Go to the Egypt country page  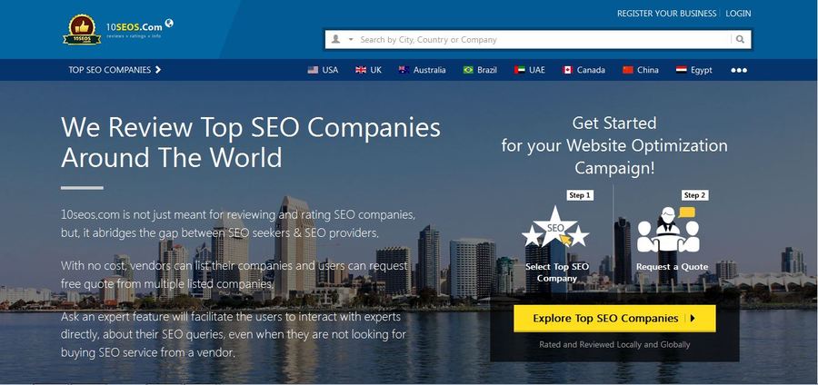693,70
